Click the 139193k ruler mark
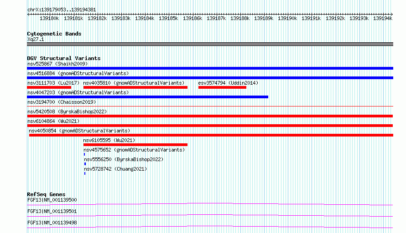 [359, 18]
